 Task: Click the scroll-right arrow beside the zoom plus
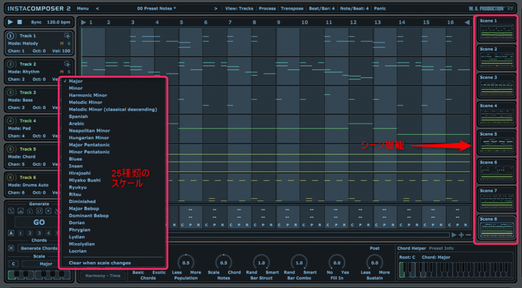pos(454,235)
